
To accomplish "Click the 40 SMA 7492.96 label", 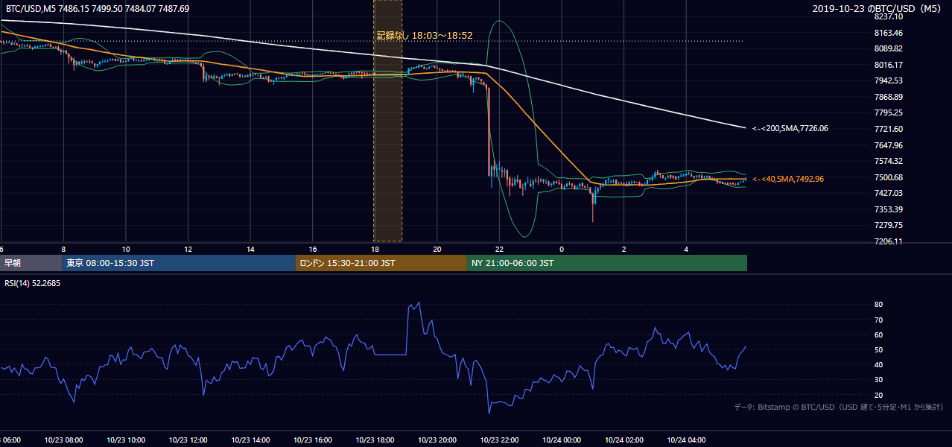I will [x=787, y=179].
